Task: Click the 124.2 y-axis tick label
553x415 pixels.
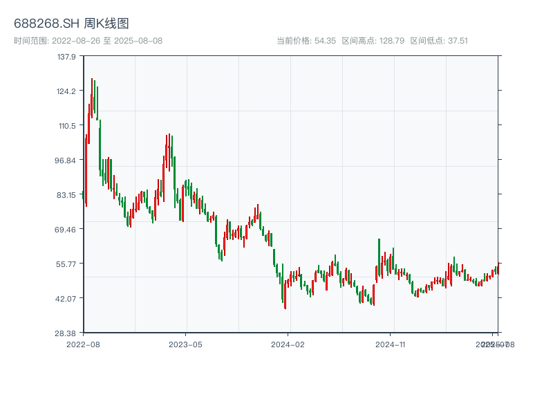Action: point(66,91)
